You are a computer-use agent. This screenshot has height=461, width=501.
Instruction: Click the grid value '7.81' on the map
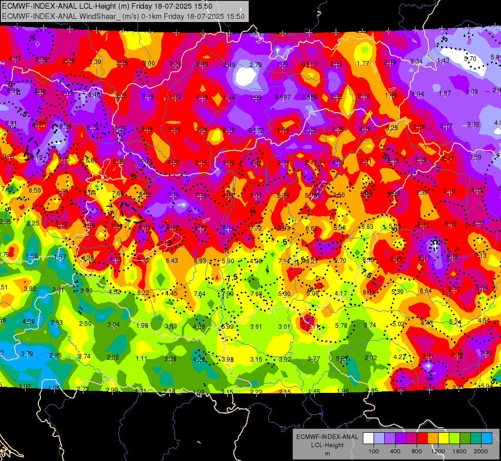tap(11, 123)
